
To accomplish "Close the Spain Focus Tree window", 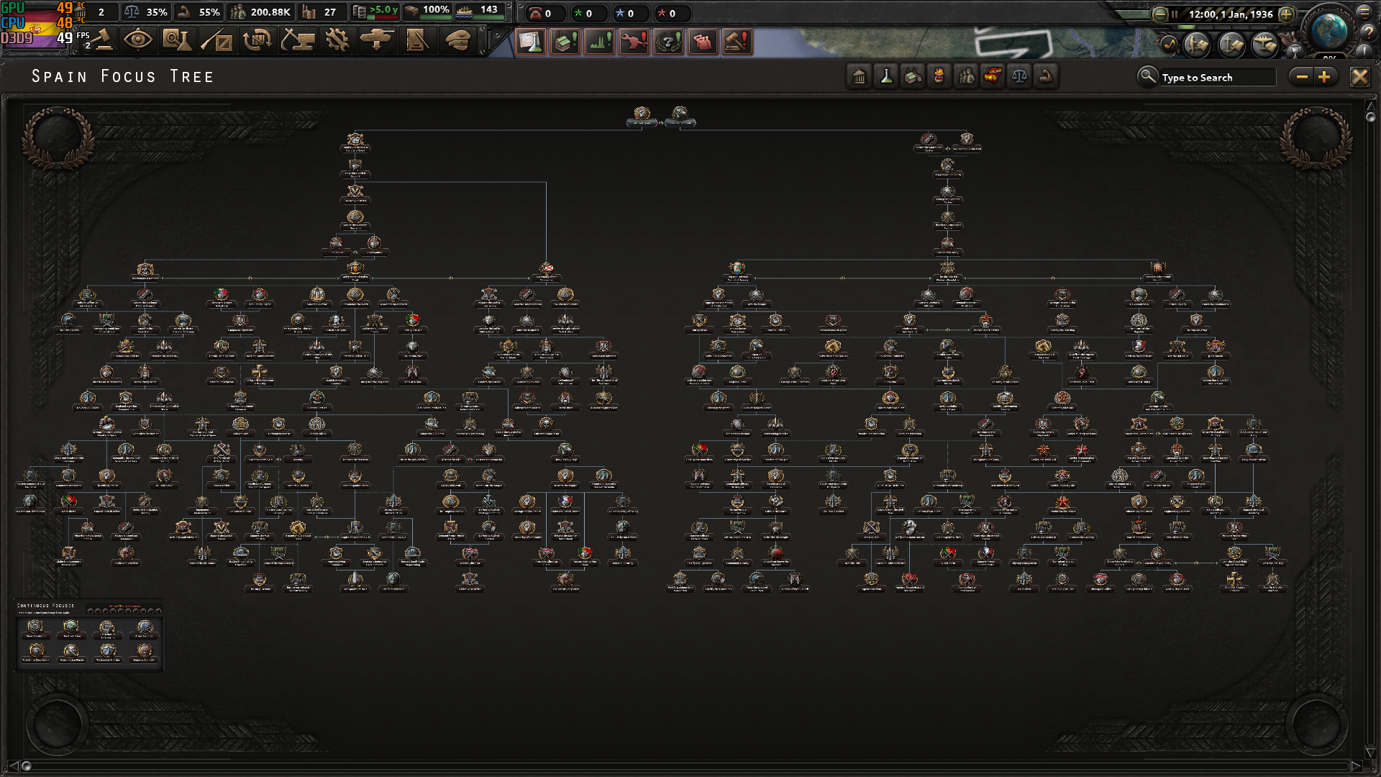I will pyautogui.click(x=1359, y=77).
